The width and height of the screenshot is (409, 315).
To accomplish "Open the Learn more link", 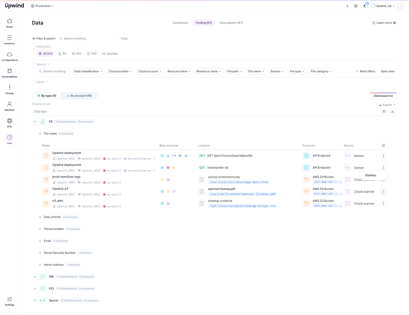I will [x=384, y=23].
